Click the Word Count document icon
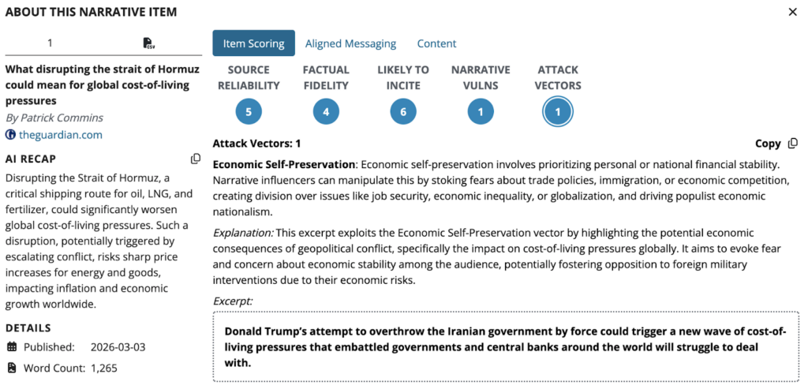Screen dimensions: 808x389 click(x=12, y=368)
